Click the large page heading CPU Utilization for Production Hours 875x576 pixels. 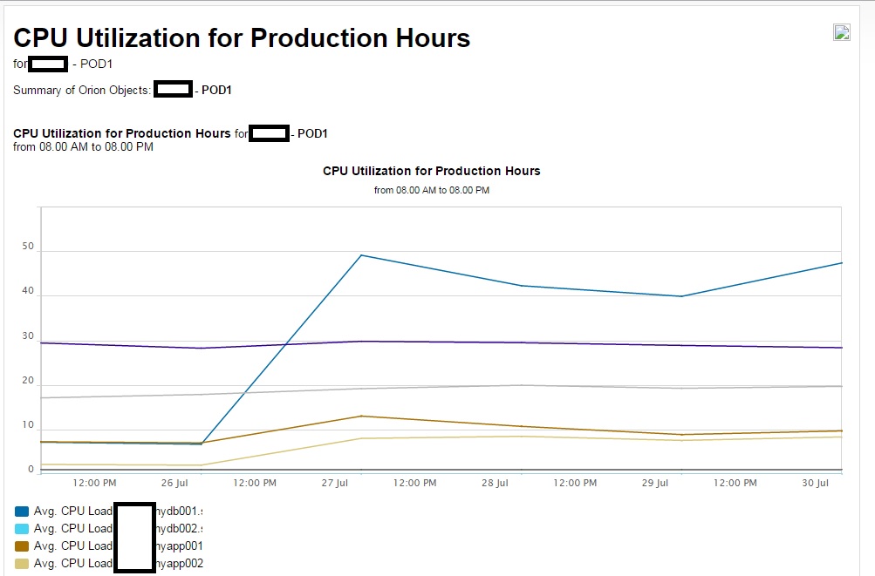tap(242, 38)
